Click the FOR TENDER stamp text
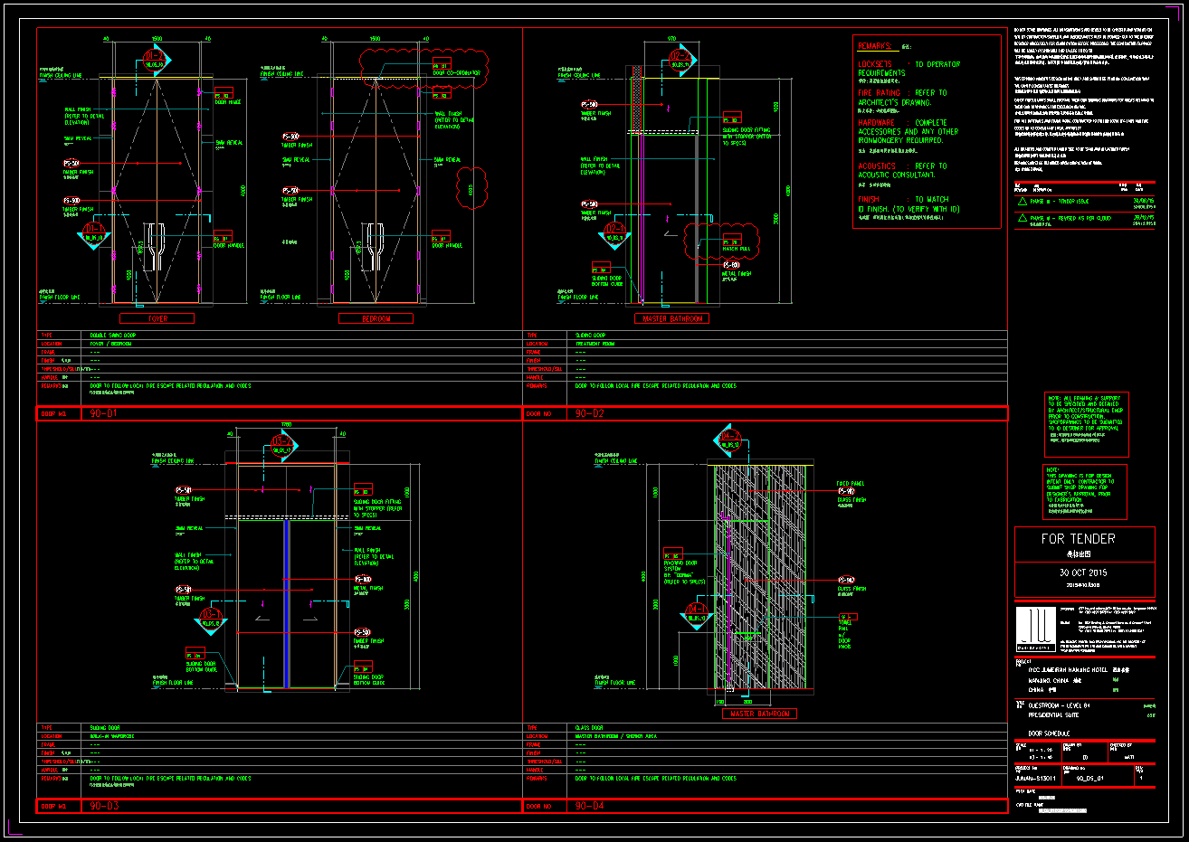 pos(1078,538)
